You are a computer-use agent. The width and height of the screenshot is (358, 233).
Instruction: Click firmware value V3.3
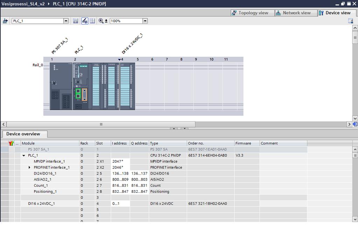(x=239, y=156)
